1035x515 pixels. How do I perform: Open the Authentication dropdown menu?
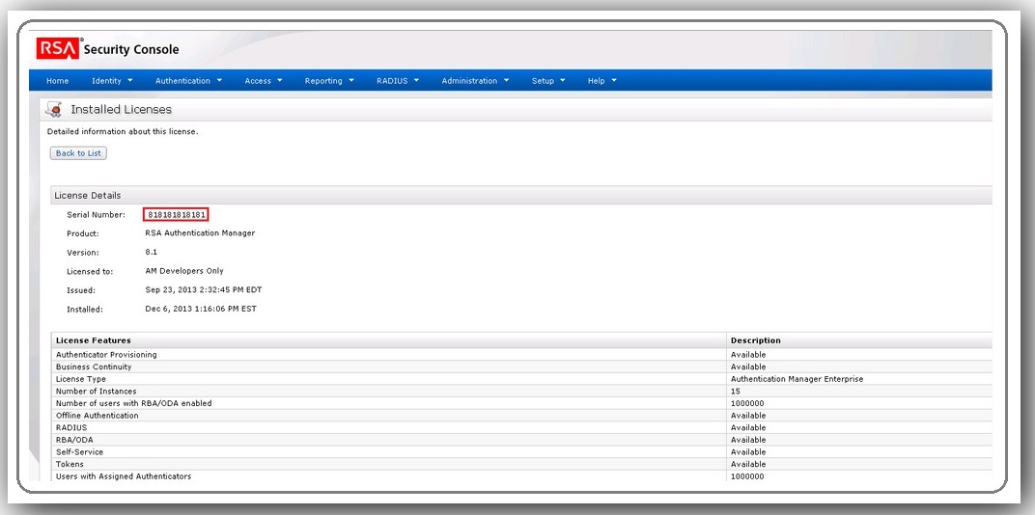tap(188, 81)
